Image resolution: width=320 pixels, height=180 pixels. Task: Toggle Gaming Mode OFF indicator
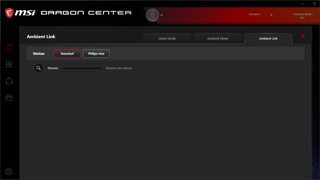pyautogui.click(x=303, y=16)
